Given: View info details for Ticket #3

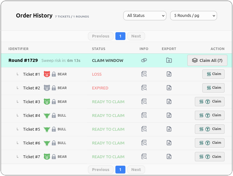Looking at the screenshot, I should click(x=144, y=102).
